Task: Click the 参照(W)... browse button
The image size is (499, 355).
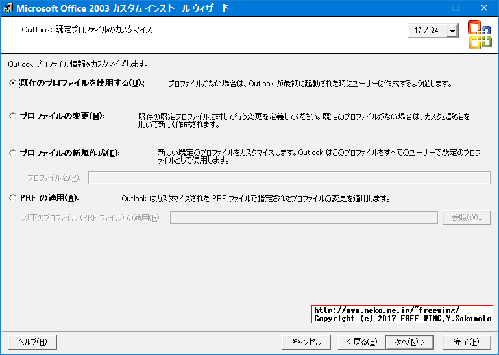Action: (x=467, y=217)
